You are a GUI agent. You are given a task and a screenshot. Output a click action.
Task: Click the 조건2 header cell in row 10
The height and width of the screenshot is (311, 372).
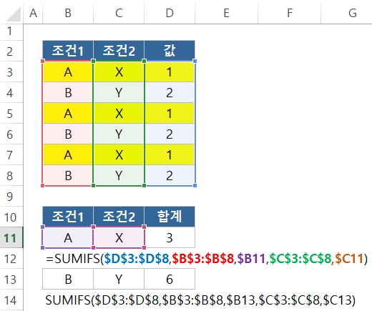[x=119, y=217]
